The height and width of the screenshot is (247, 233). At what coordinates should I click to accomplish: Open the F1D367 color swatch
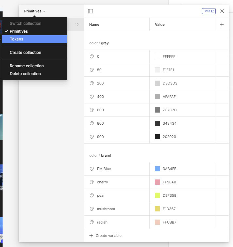point(158,209)
